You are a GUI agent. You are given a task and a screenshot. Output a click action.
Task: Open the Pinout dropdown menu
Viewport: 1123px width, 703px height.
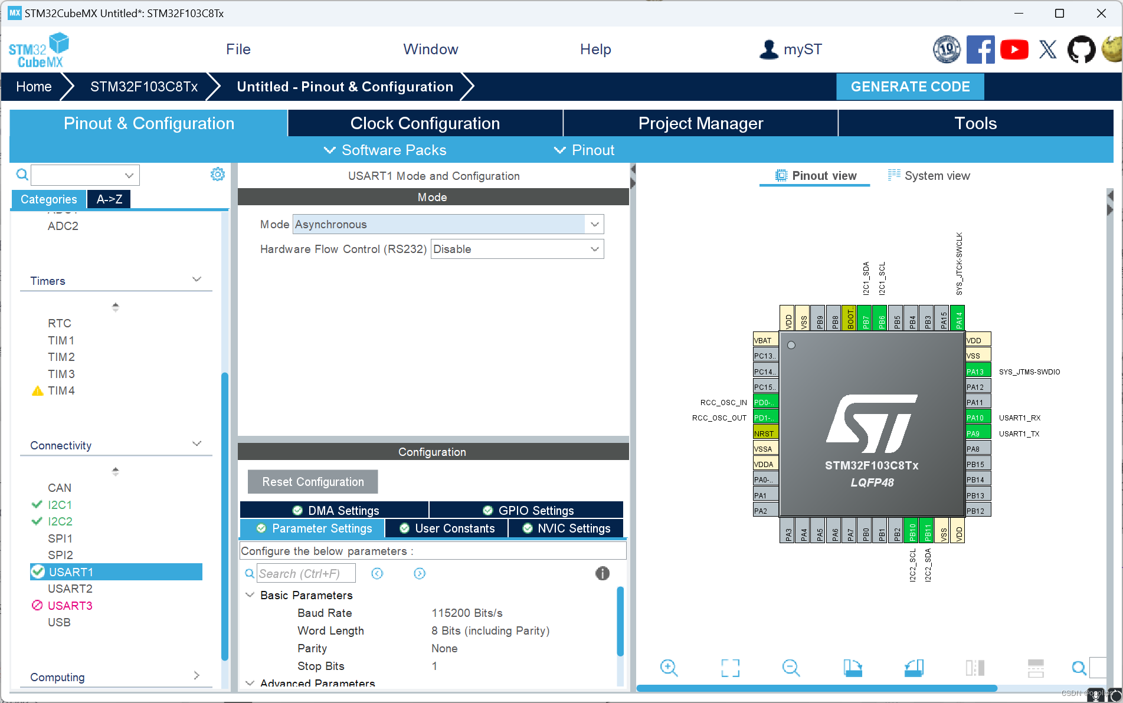click(x=584, y=150)
